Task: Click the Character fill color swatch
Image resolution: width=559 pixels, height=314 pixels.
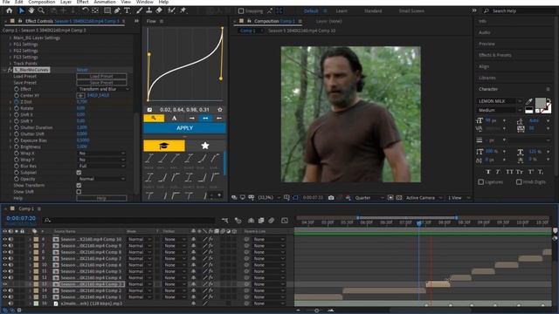Action: (540, 103)
